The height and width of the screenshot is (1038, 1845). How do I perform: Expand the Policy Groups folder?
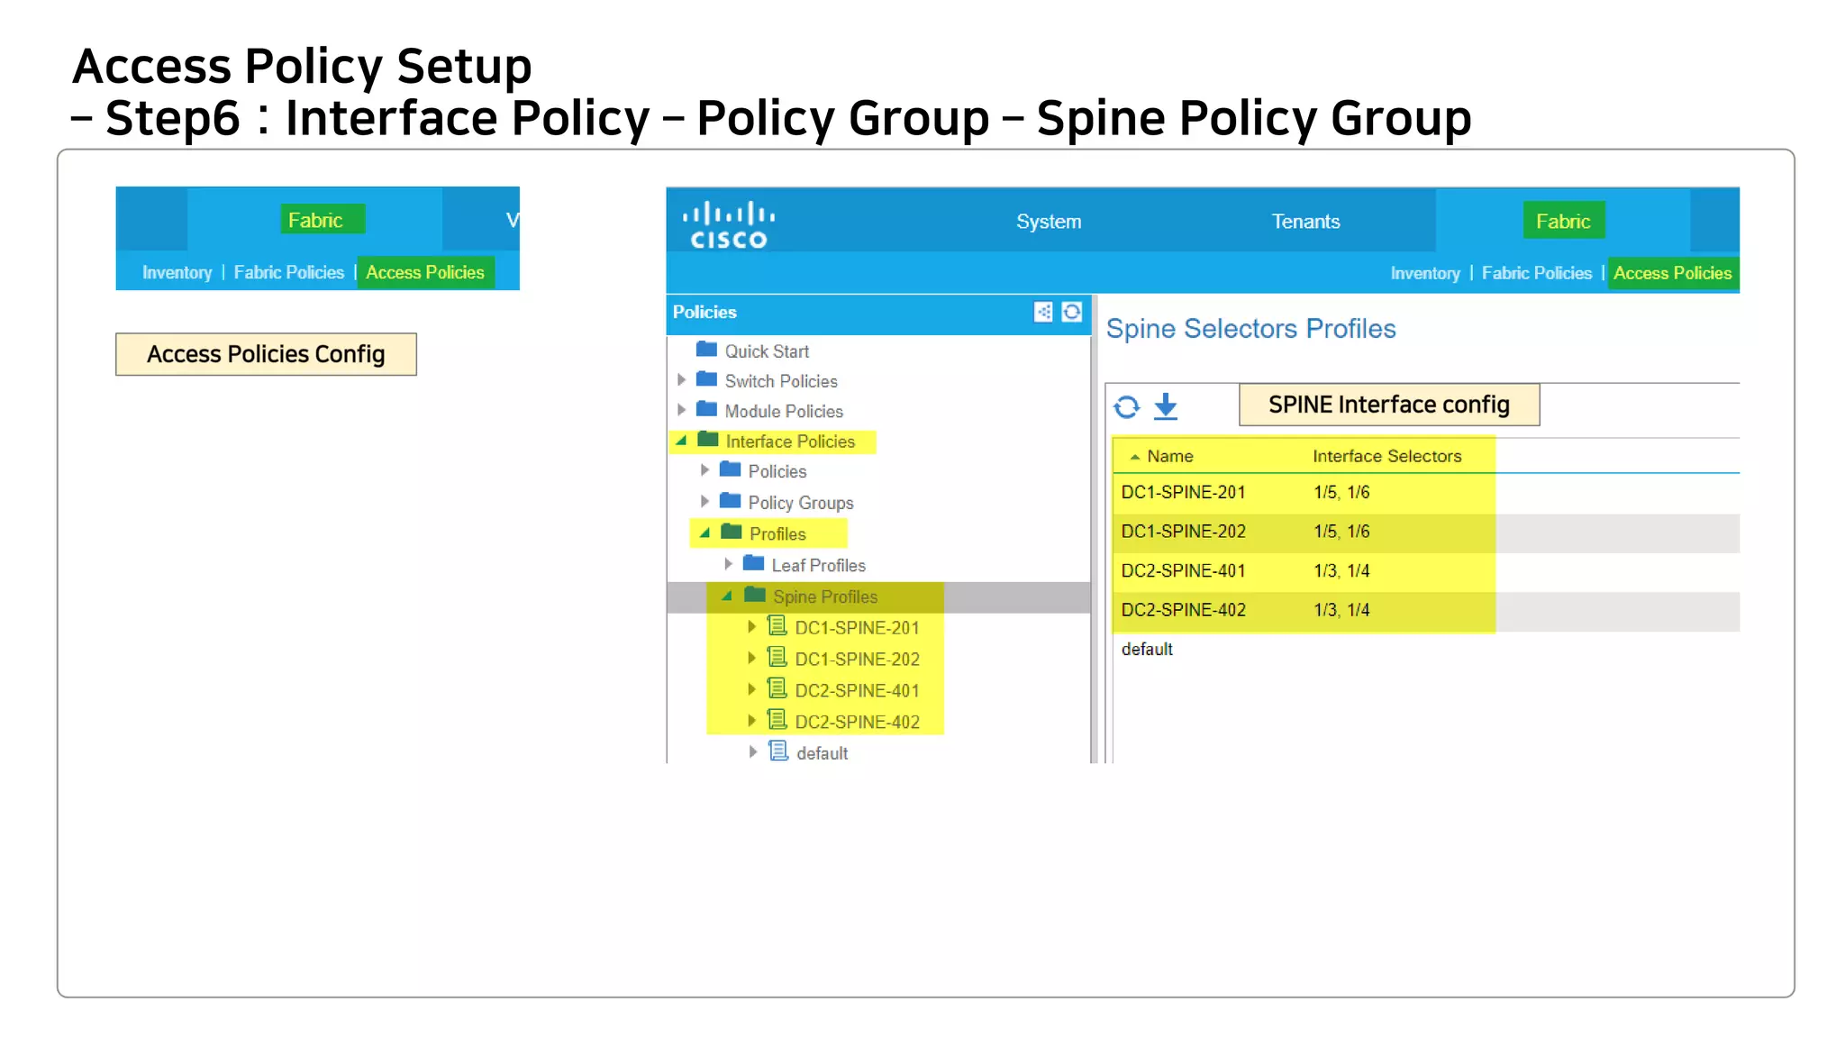pyautogui.click(x=704, y=501)
